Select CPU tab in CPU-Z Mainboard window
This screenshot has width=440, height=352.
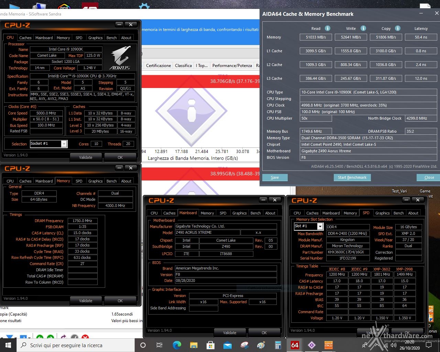[x=154, y=213]
